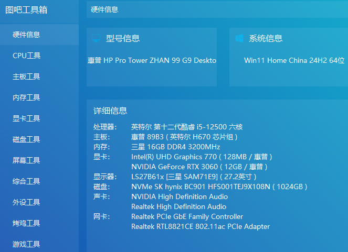
Task: Click the 系统信息 card heading
Action: [x=266, y=39]
